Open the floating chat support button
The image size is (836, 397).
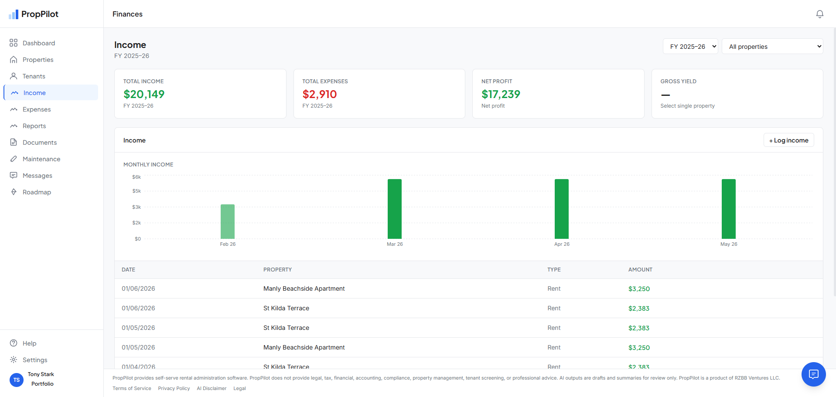(813, 374)
